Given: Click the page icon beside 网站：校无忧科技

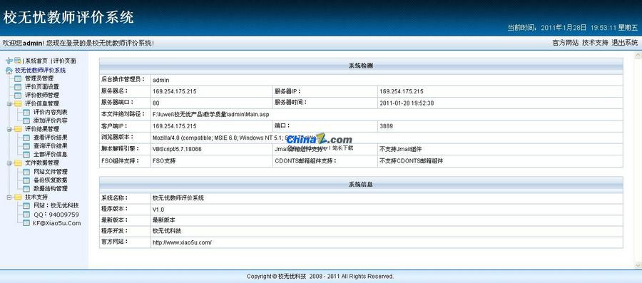Looking at the screenshot, I should [x=26, y=206].
